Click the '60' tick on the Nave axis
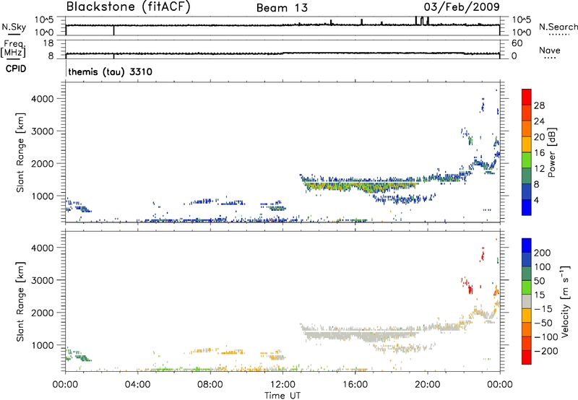Image resolution: width=578 pixels, height=400 pixels. [517, 43]
